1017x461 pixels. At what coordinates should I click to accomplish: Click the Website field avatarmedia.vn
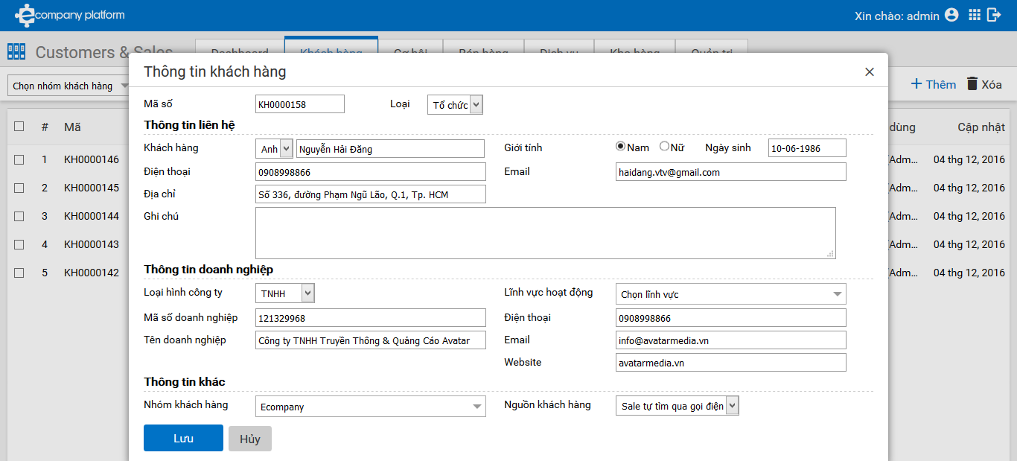pyautogui.click(x=731, y=363)
